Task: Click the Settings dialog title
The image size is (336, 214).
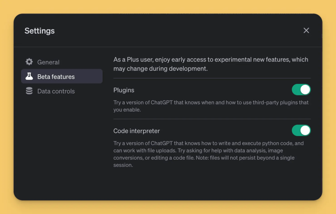Action: point(40,31)
